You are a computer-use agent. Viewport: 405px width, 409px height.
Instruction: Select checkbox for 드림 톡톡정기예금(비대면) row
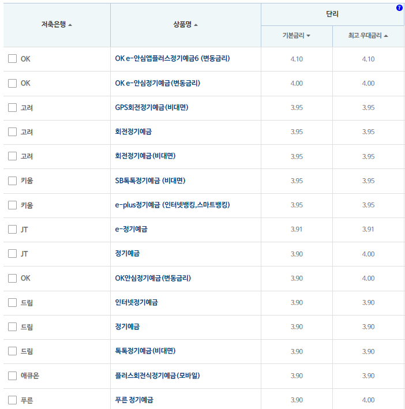tap(12, 351)
